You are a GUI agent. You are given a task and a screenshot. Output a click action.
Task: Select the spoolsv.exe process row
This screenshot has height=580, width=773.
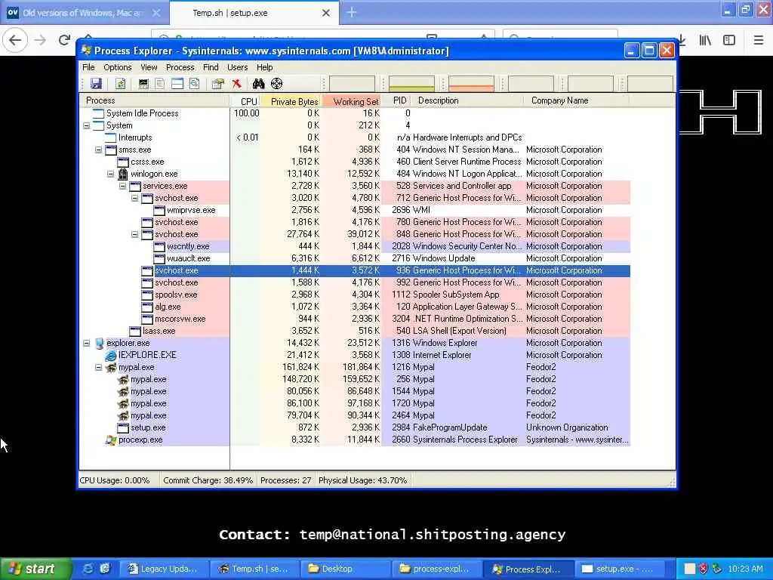355,295
